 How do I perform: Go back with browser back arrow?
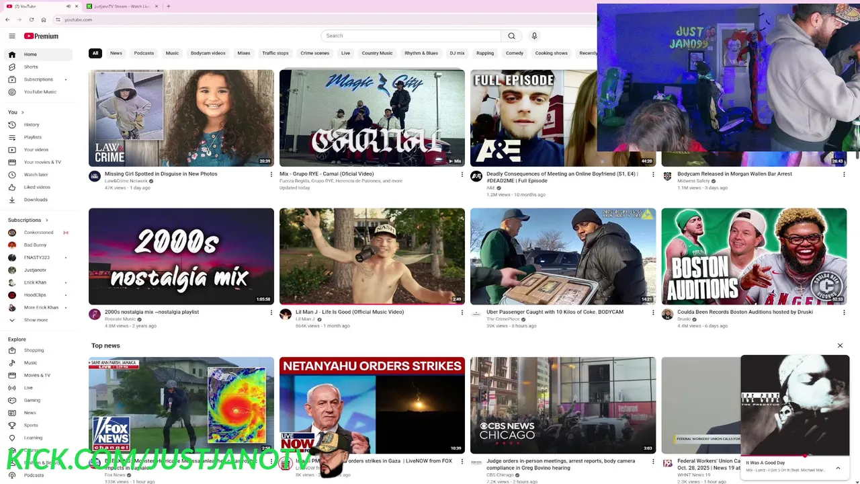coord(7,19)
